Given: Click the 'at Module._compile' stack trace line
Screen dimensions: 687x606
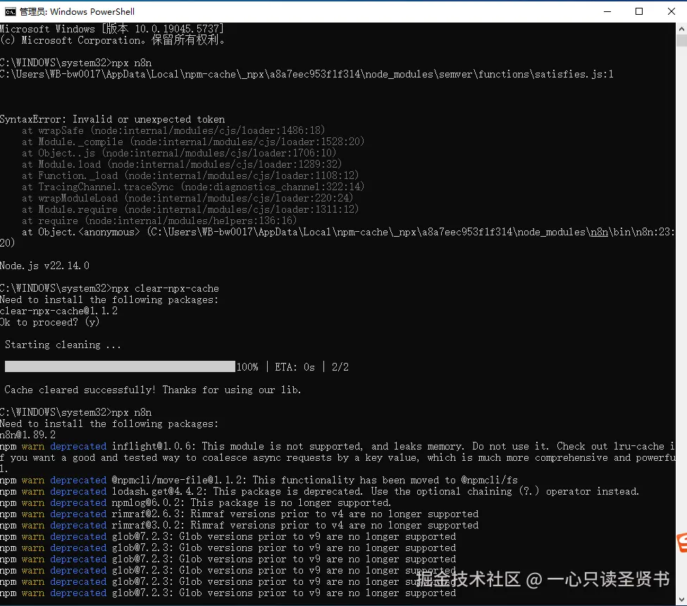Looking at the screenshot, I should tap(193, 142).
